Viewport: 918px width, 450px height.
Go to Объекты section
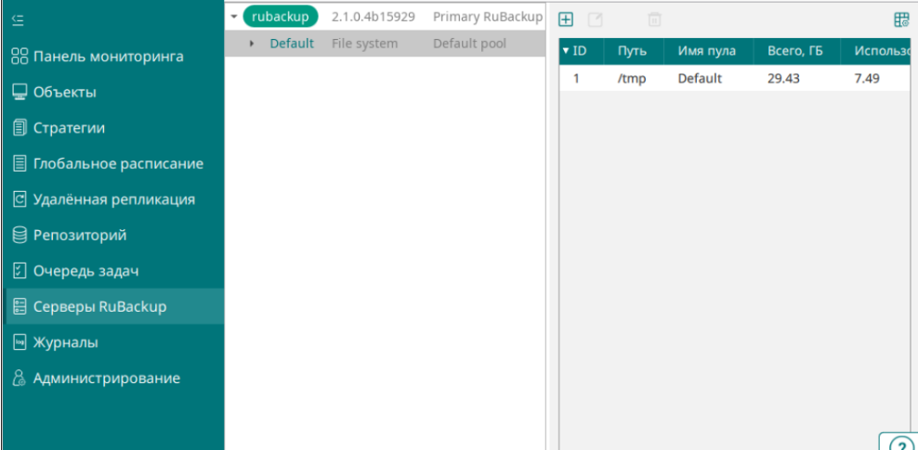[65, 93]
